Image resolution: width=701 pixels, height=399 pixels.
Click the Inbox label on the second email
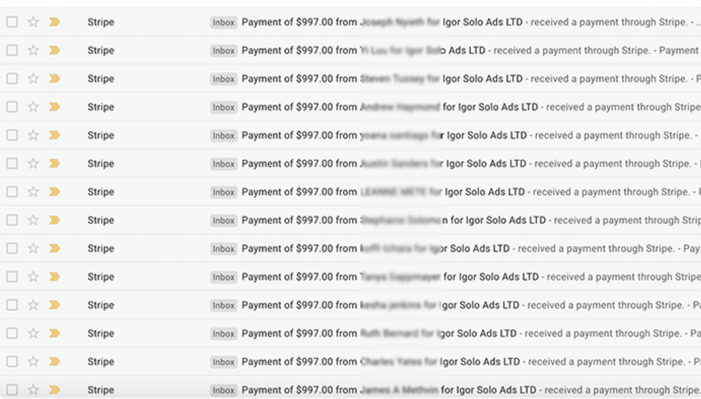(224, 51)
